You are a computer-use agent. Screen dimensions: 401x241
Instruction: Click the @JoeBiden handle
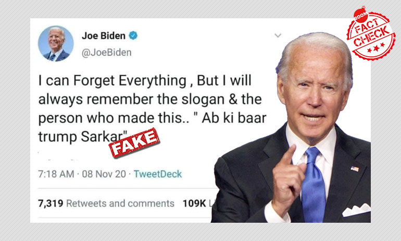tap(107, 53)
